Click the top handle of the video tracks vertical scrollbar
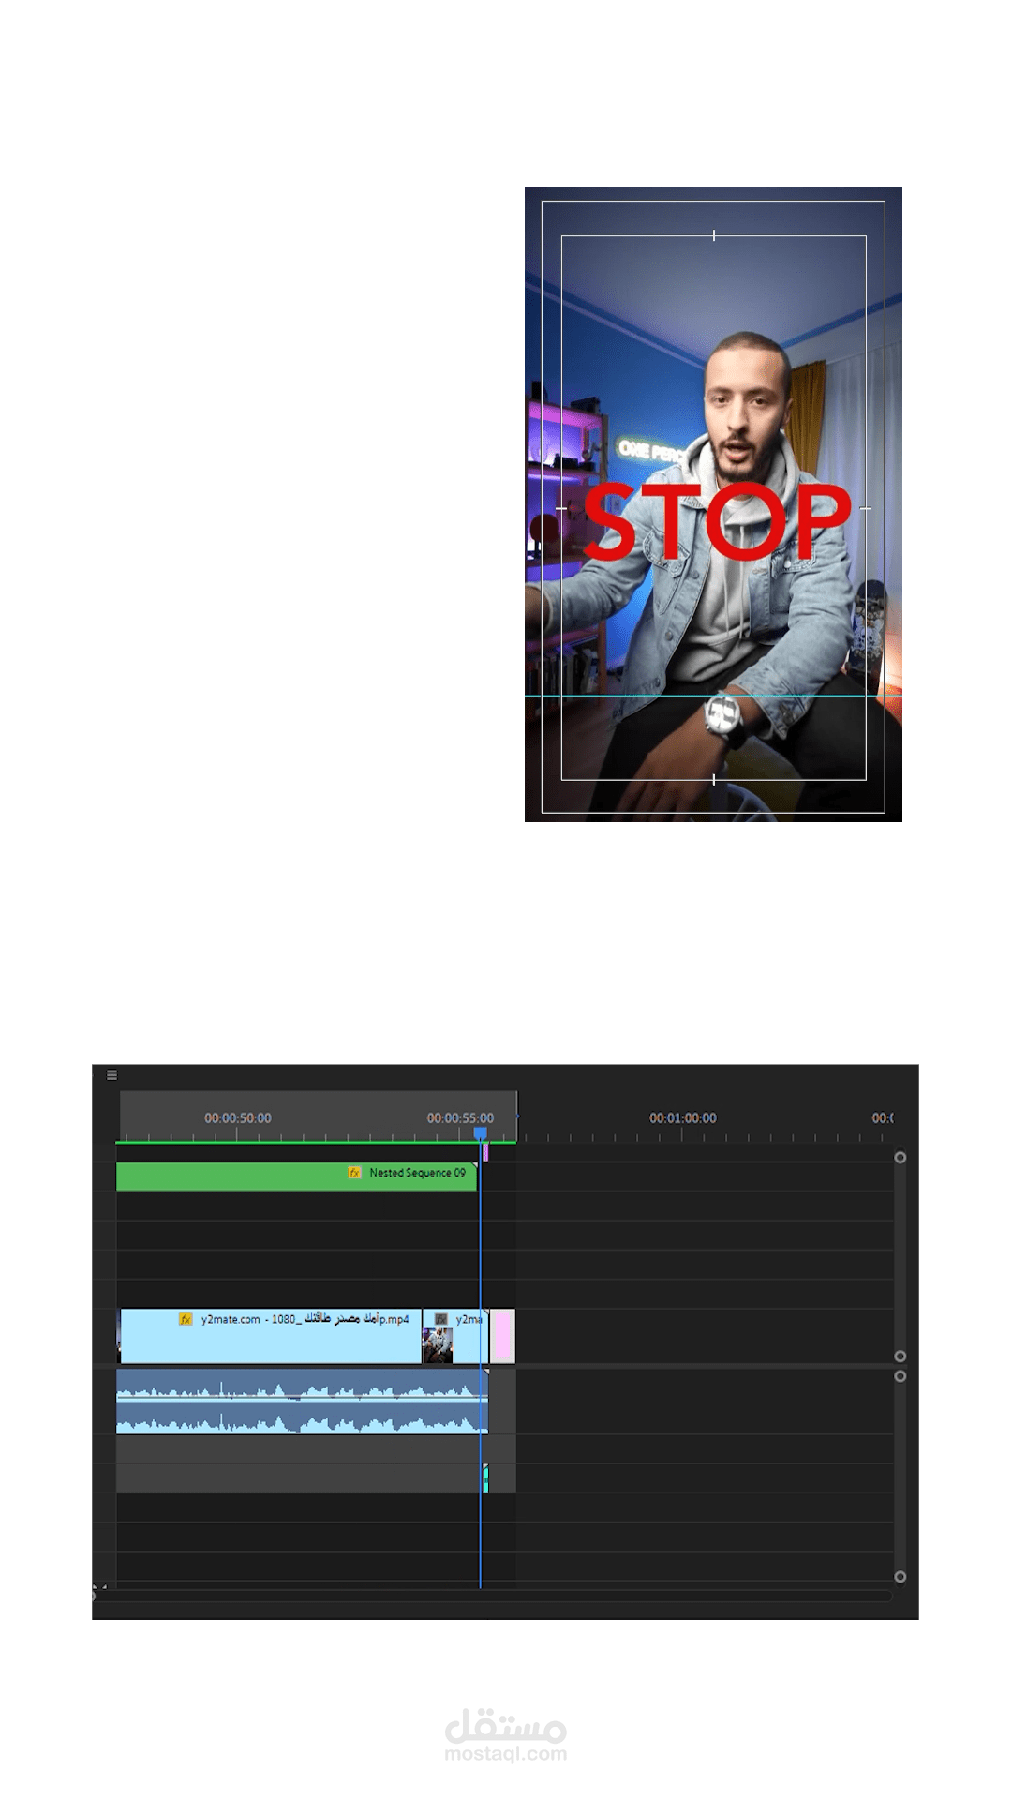 click(900, 1158)
